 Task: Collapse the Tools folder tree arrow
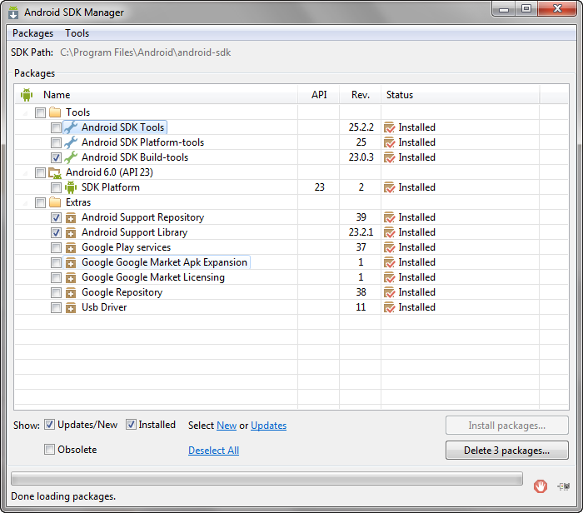tap(25, 112)
